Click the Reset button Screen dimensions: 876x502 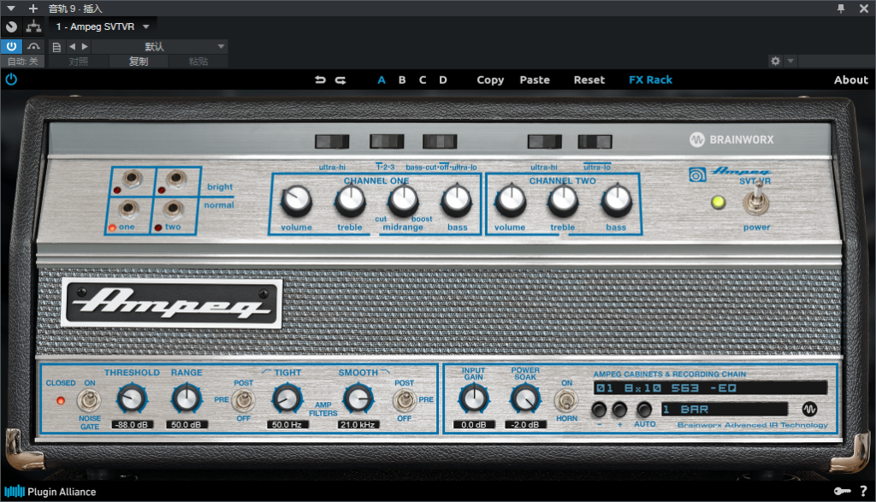point(589,80)
